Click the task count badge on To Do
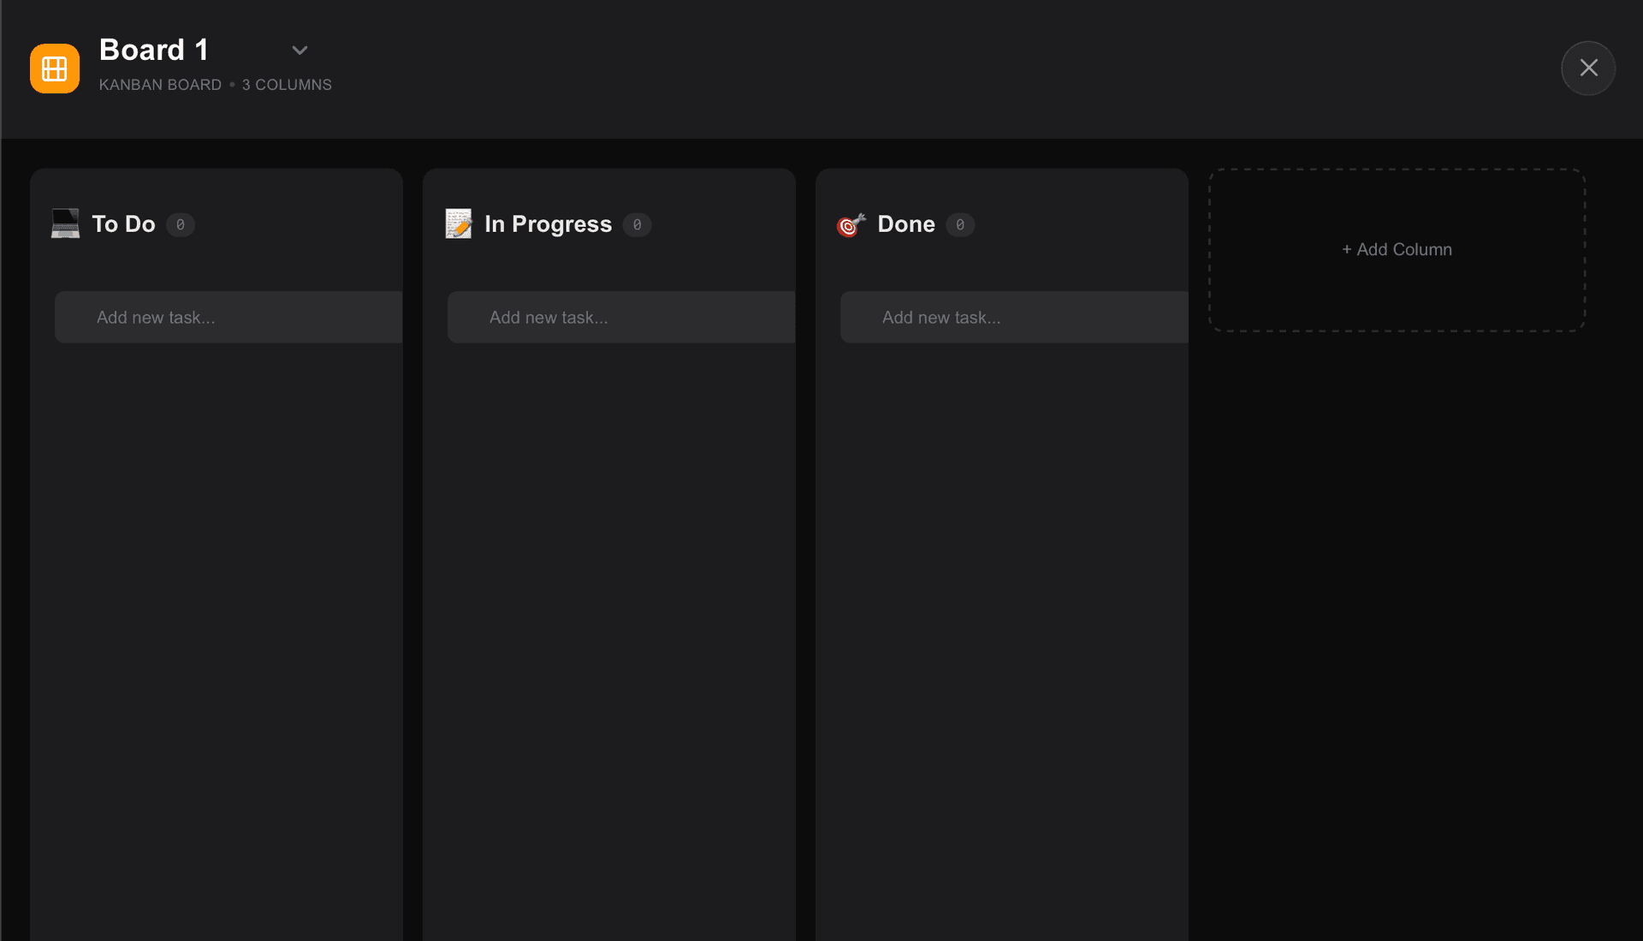 [181, 225]
